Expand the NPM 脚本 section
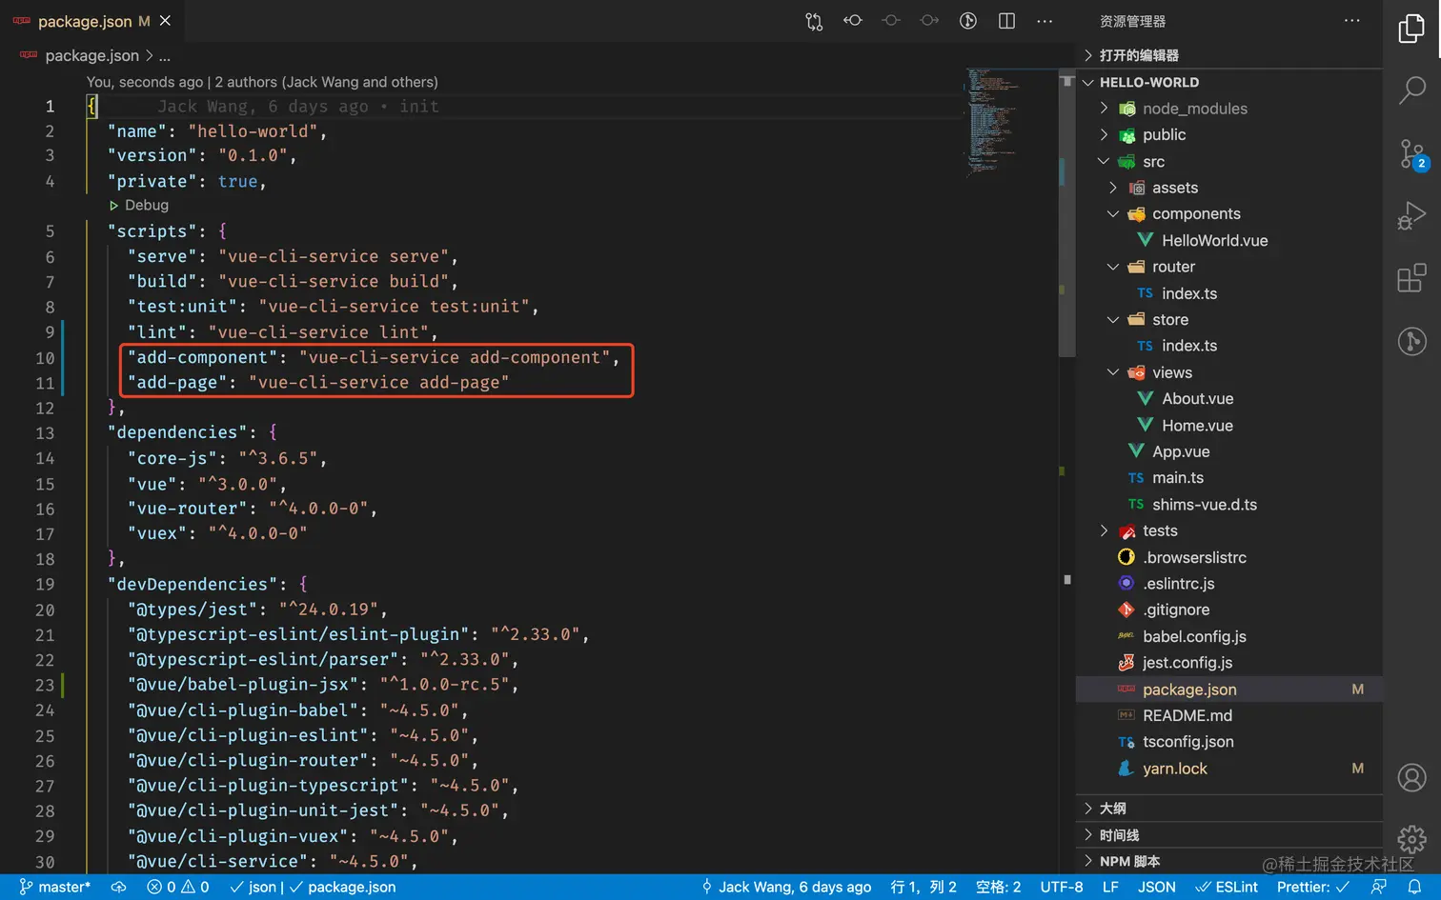 pos(1229,861)
